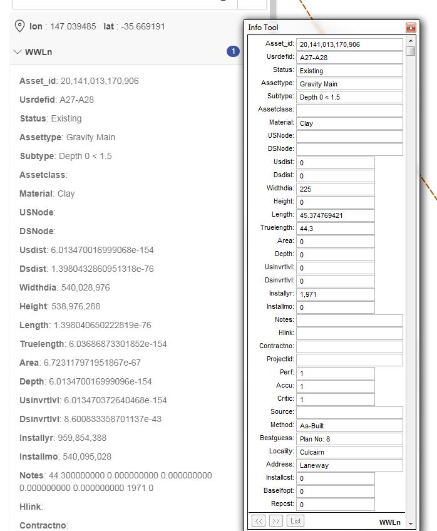Click the lon value 147.039485
This screenshot has height=531, width=437.
coord(73,26)
